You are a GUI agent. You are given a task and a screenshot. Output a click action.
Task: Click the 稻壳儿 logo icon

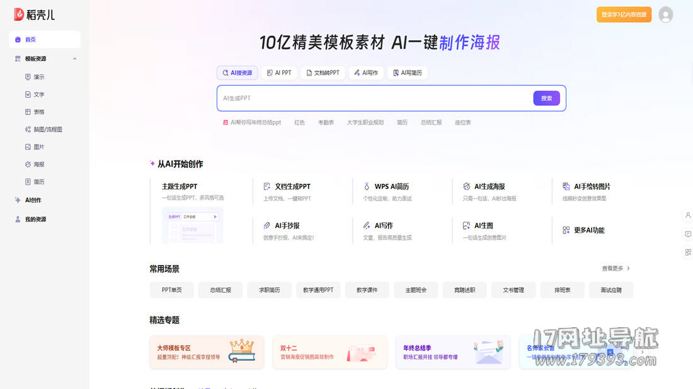[x=19, y=14]
